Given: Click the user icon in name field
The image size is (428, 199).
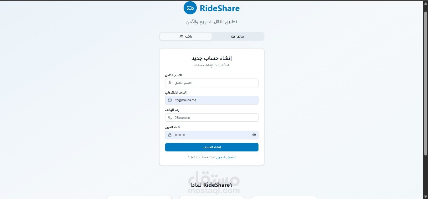Looking at the screenshot, I should (170, 83).
